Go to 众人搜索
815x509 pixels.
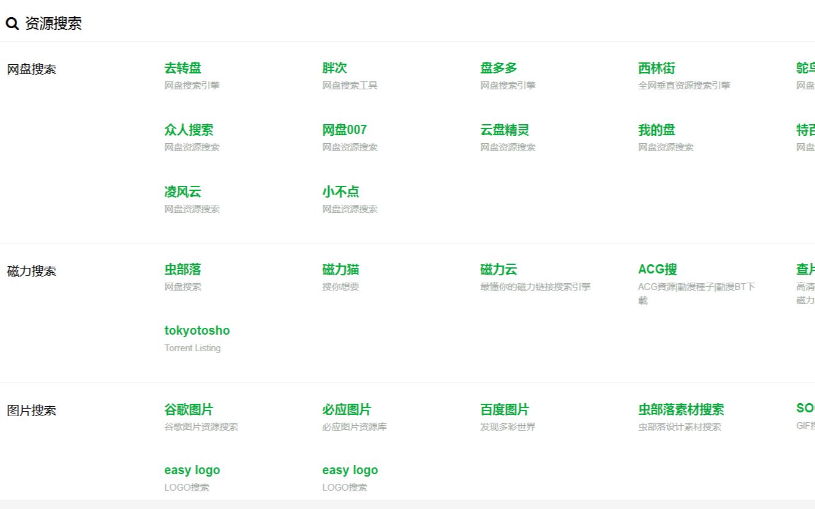click(189, 130)
